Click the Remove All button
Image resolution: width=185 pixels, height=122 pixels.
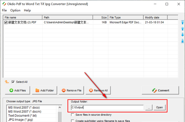(98, 90)
